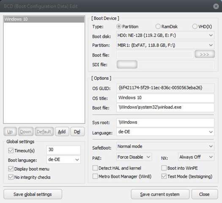Add a new boot entry

[62, 132]
